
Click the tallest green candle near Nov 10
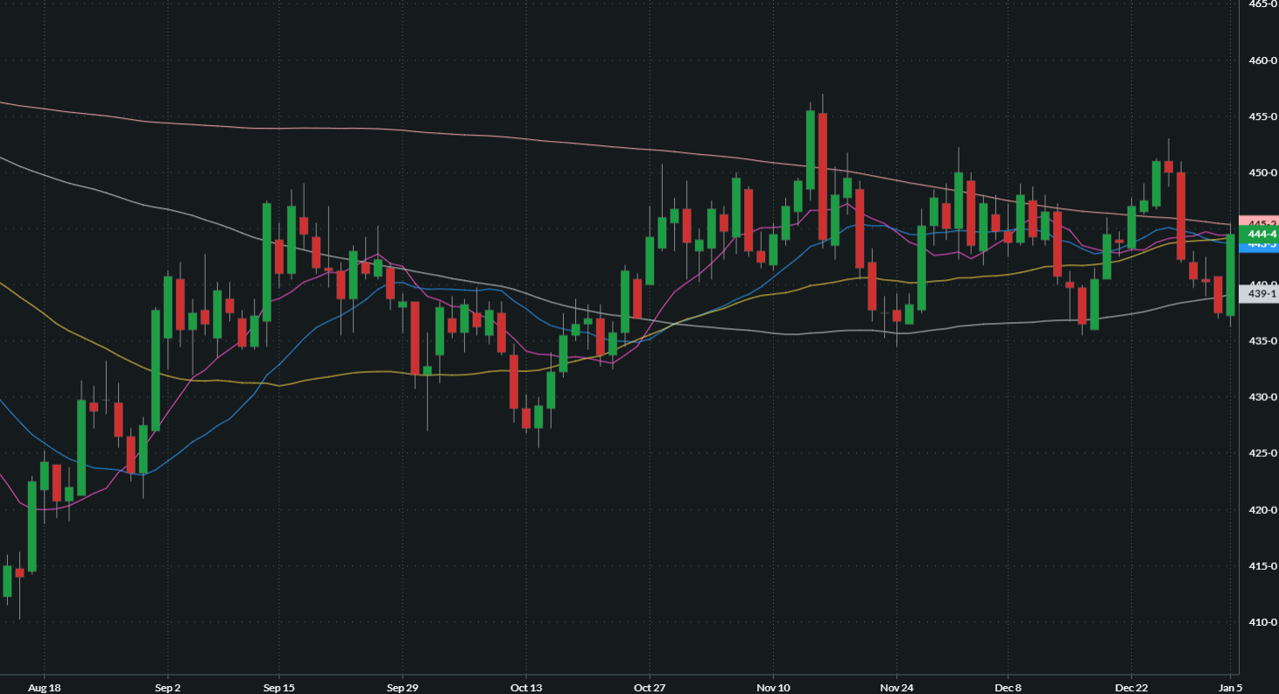click(x=811, y=149)
